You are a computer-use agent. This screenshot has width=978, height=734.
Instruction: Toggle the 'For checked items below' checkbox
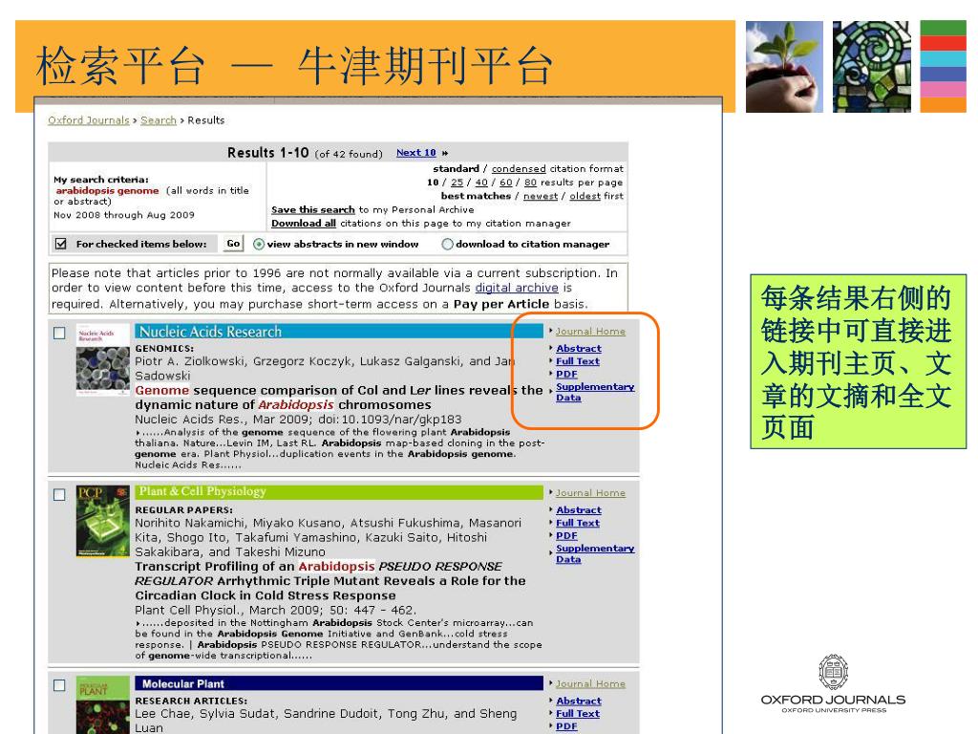click(x=60, y=244)
